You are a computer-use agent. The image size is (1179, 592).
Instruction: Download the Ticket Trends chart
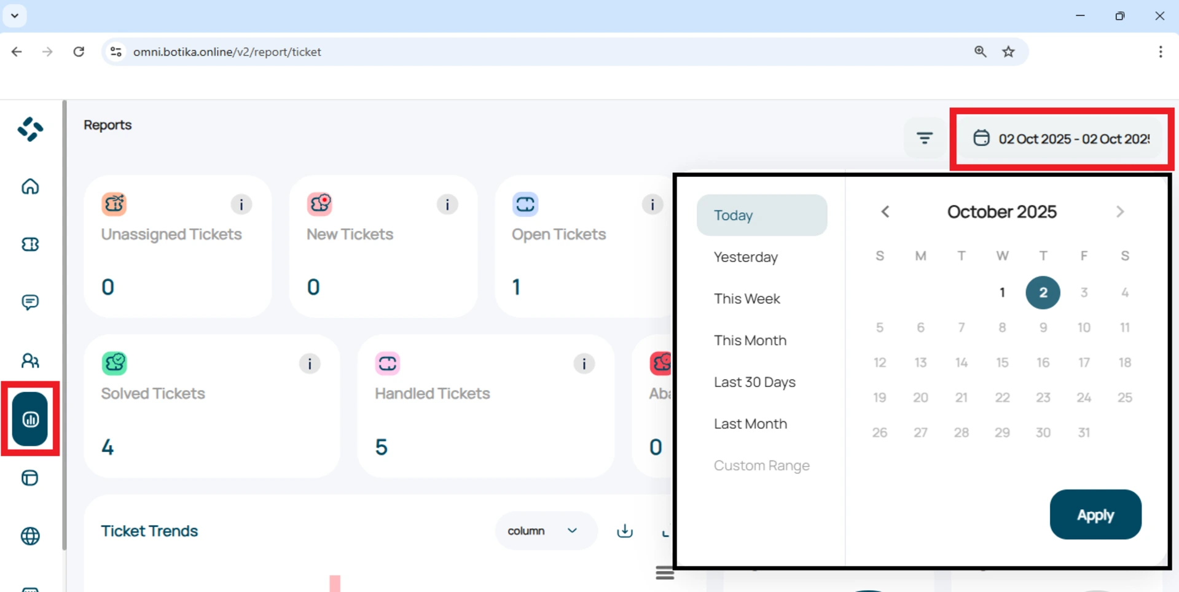[624, 531]
